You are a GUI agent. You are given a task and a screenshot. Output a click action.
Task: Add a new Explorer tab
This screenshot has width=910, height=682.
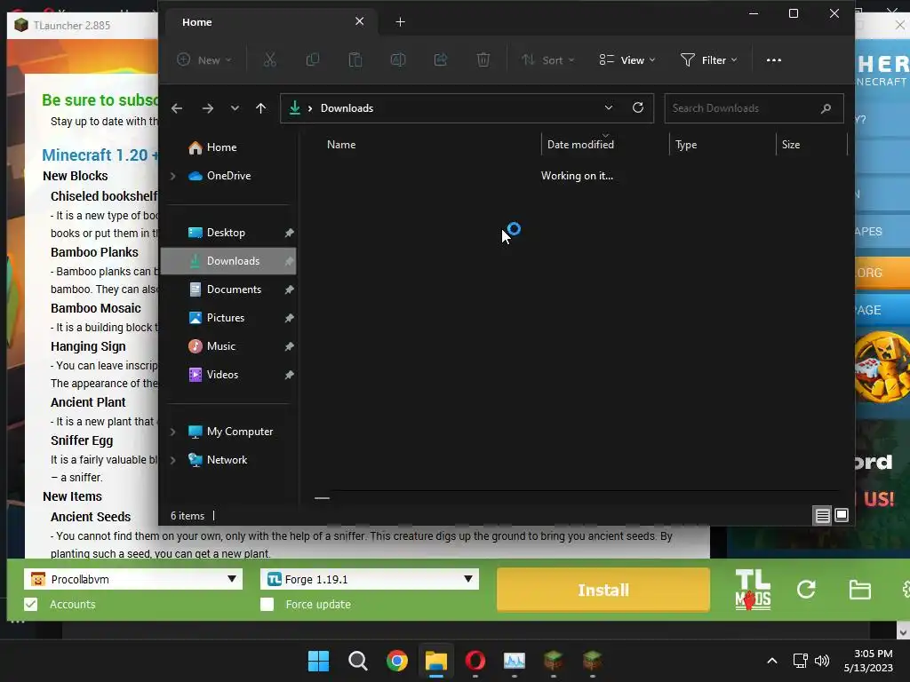pos(400,22)
